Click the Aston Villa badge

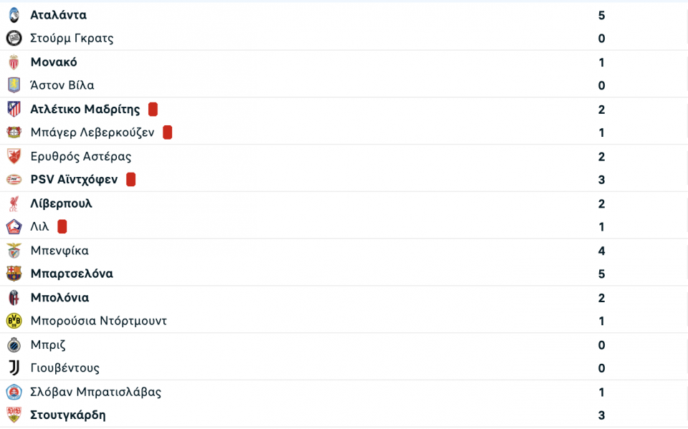tap(14, 86)
